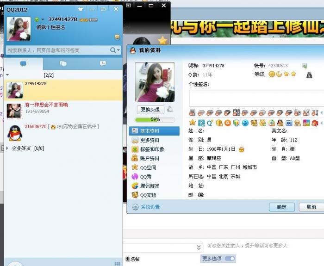
Task: Open QQ宠物 from the profile sidebar
Action: click(x=154, y=195)
